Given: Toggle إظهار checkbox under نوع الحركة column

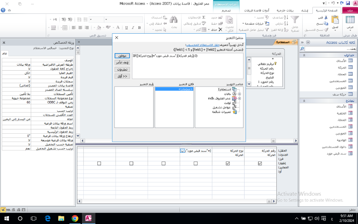Looking at the screenshot, I should 228,163.
